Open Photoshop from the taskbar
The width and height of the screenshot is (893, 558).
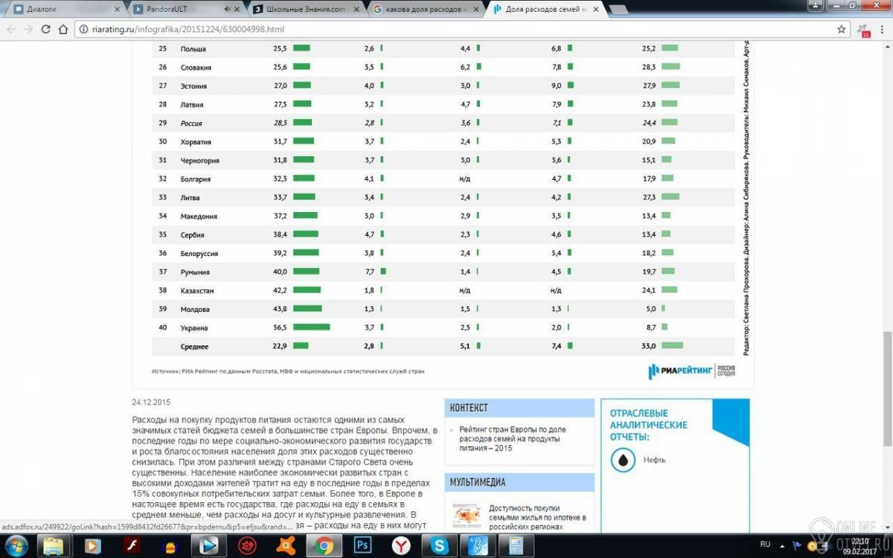point(364,545)
